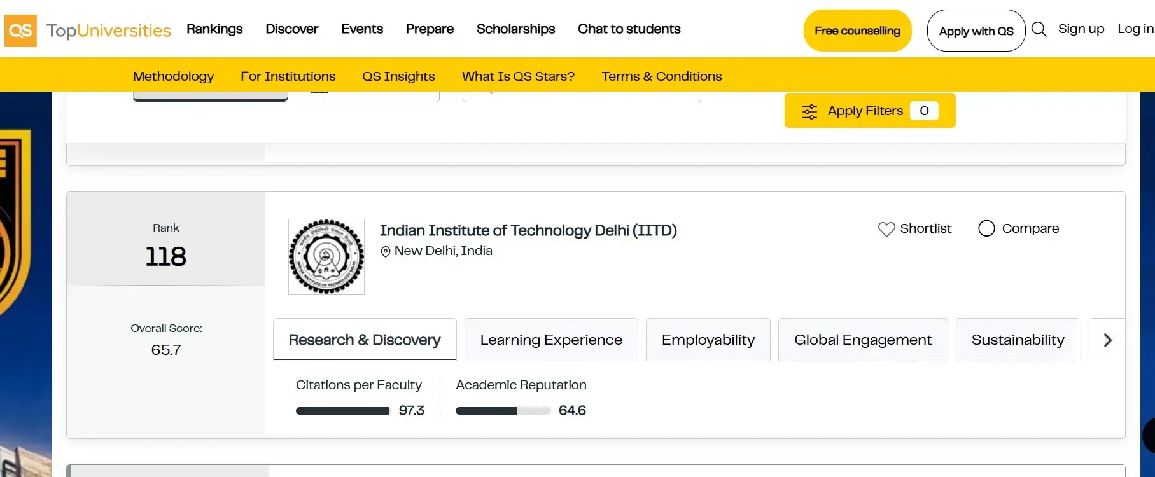The width and height of the screenshot is (1155, 477).
Task: Click the Academic Reputation value 64.6
Action: 572,411
